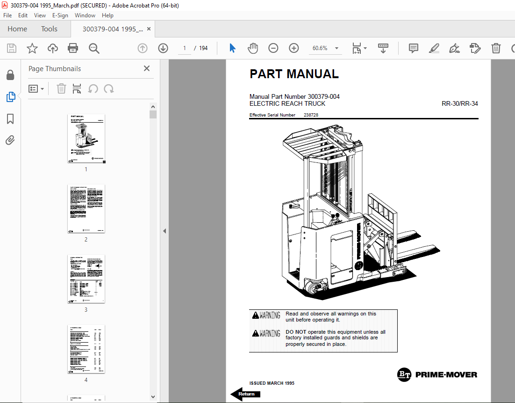Switch to the Tools tab

49,29
